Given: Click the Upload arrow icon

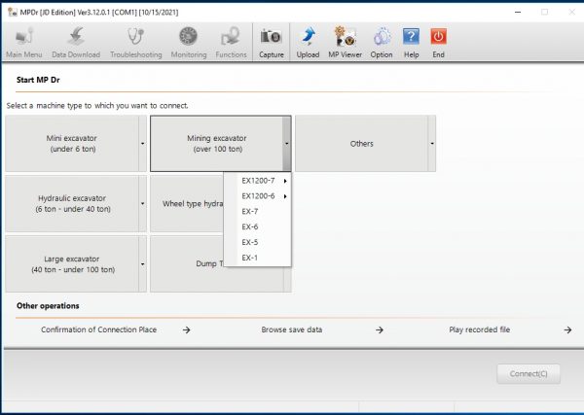Looking at the screenshot, I should click(x=308, y=43).
